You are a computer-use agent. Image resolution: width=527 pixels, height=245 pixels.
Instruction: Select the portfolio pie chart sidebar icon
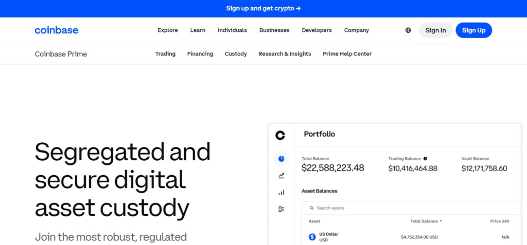point(282,159)
